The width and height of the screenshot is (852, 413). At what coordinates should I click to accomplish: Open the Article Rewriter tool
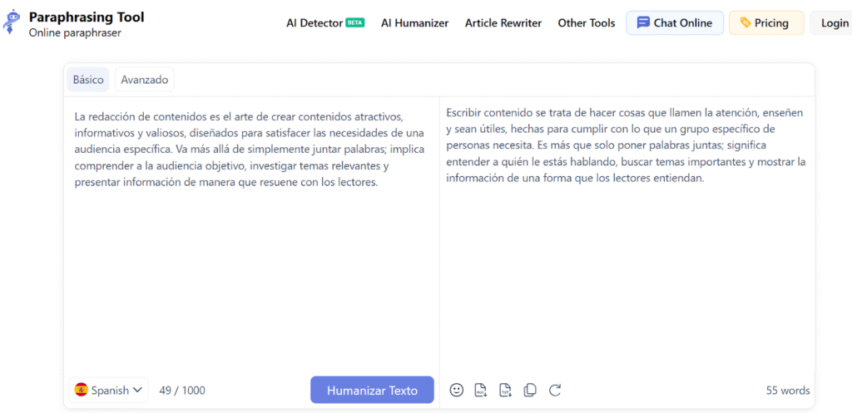point(503,23)
